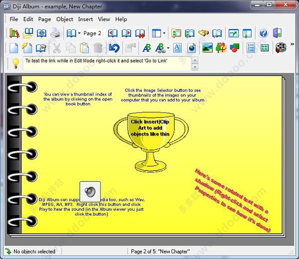Screen dimensions: 299x259
Task: Open the Insert menu
Action: 85,19
